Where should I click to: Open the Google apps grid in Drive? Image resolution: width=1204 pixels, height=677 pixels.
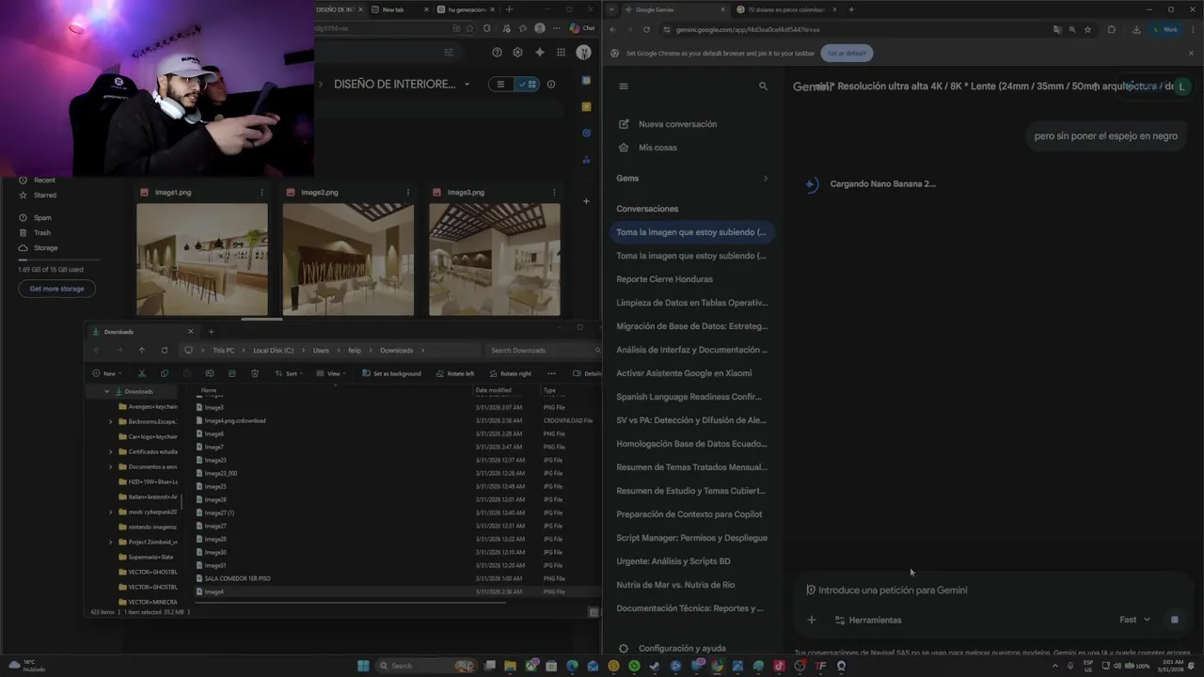click(561, 53)
